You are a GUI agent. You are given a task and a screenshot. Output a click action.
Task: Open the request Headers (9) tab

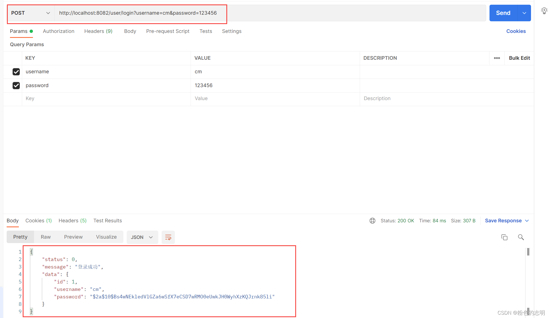click(98, 31)
